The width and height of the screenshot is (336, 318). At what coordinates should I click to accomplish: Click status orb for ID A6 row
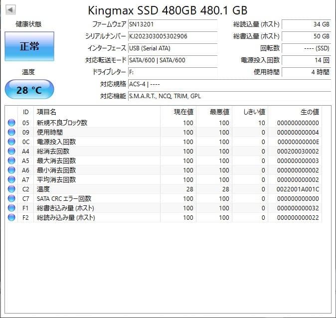click(x=11, y=170)
